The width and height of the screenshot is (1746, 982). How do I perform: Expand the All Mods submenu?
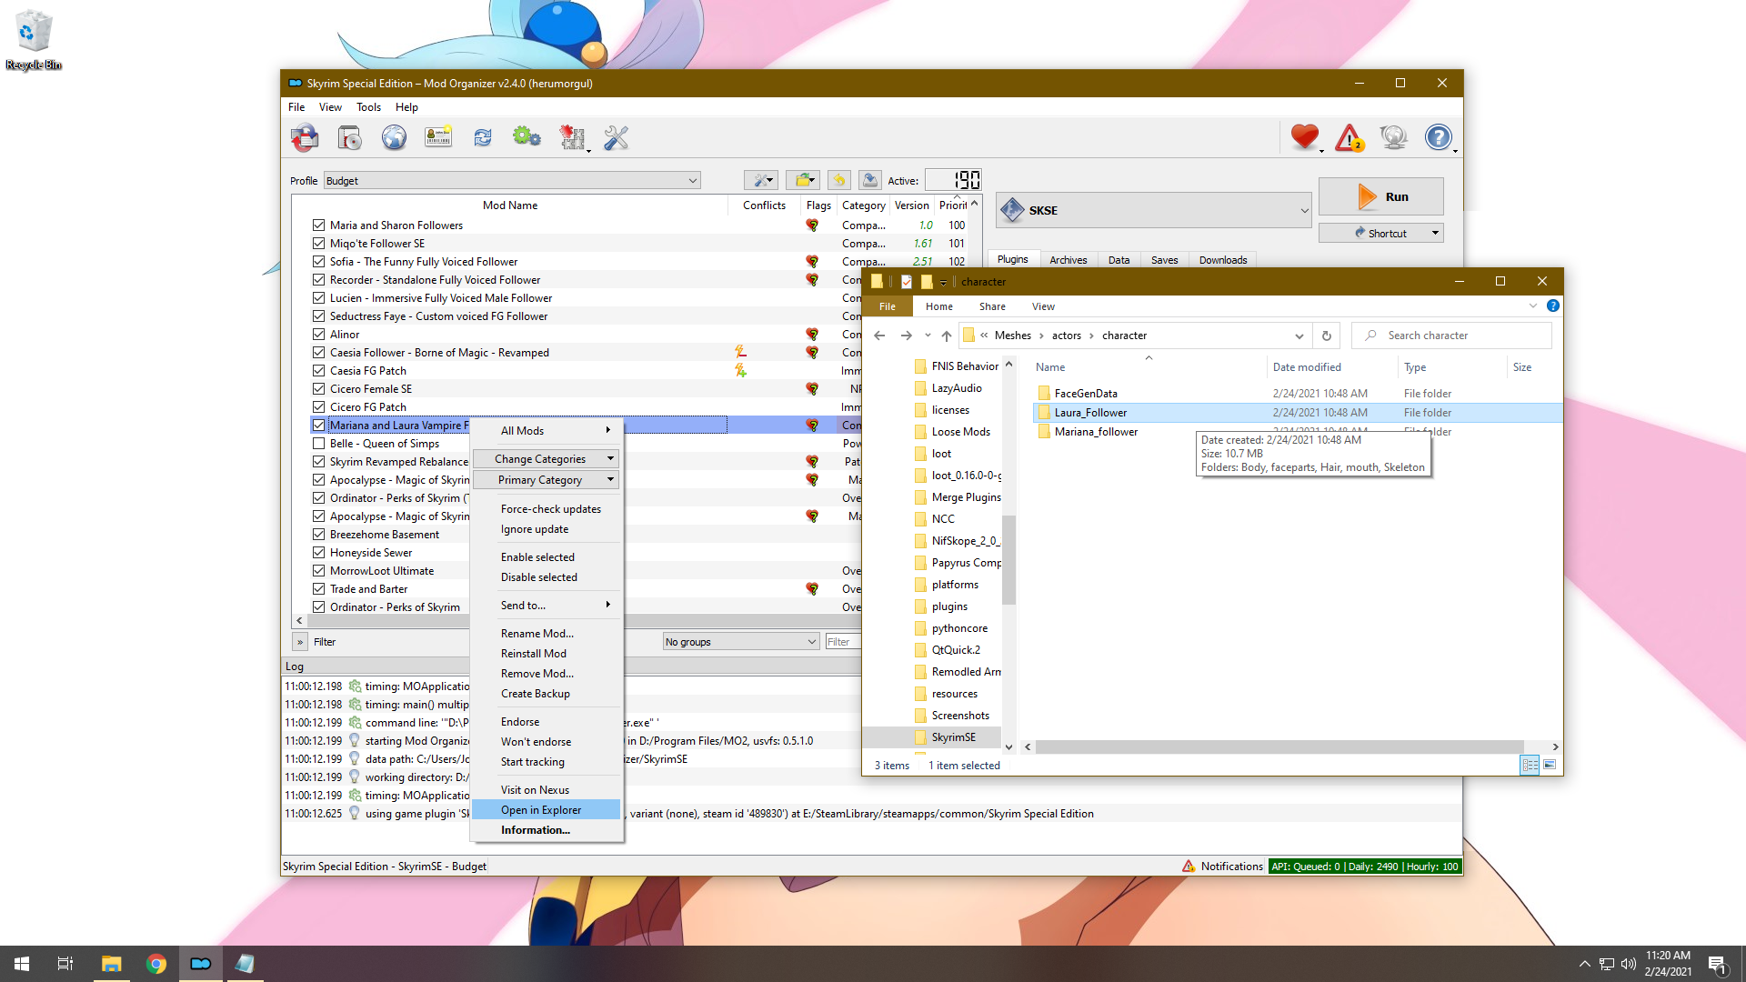point(547,431)
